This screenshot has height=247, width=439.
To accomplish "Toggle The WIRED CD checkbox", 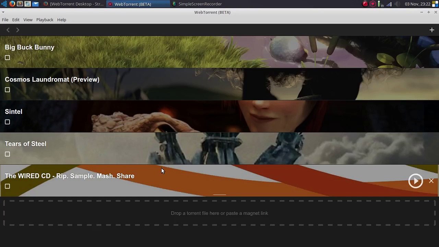I will [x=7, y=186].
